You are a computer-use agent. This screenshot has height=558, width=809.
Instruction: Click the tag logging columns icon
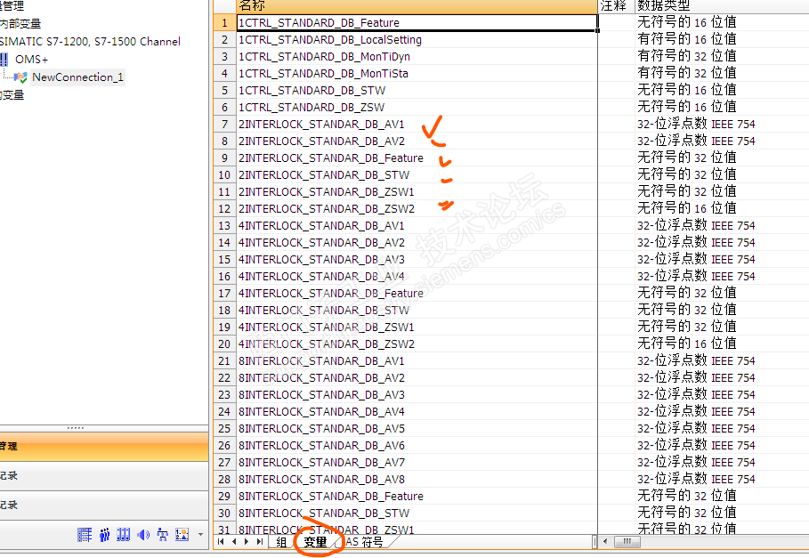tap(124, 535)
